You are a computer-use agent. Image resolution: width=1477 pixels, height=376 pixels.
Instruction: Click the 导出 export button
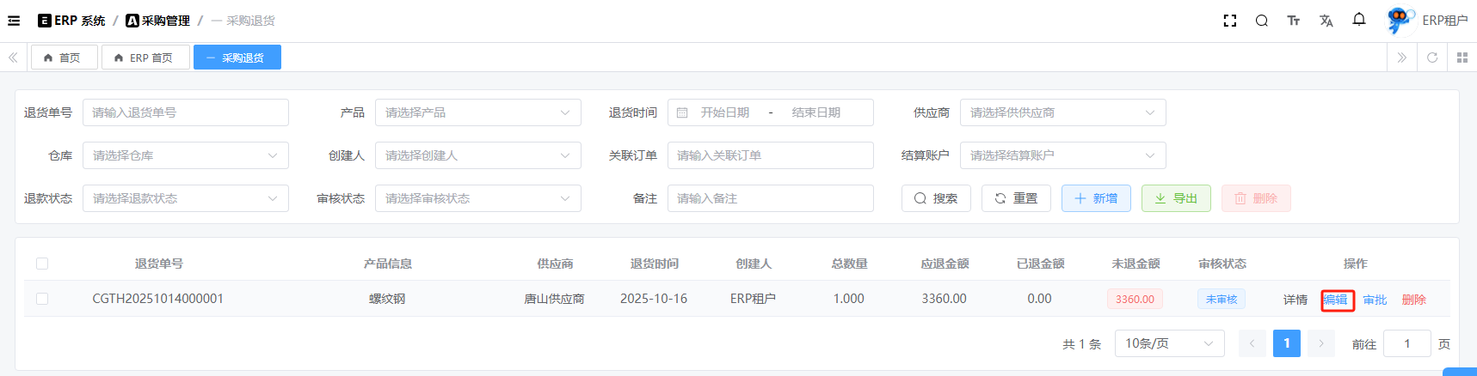click(x=1175, y=198)
